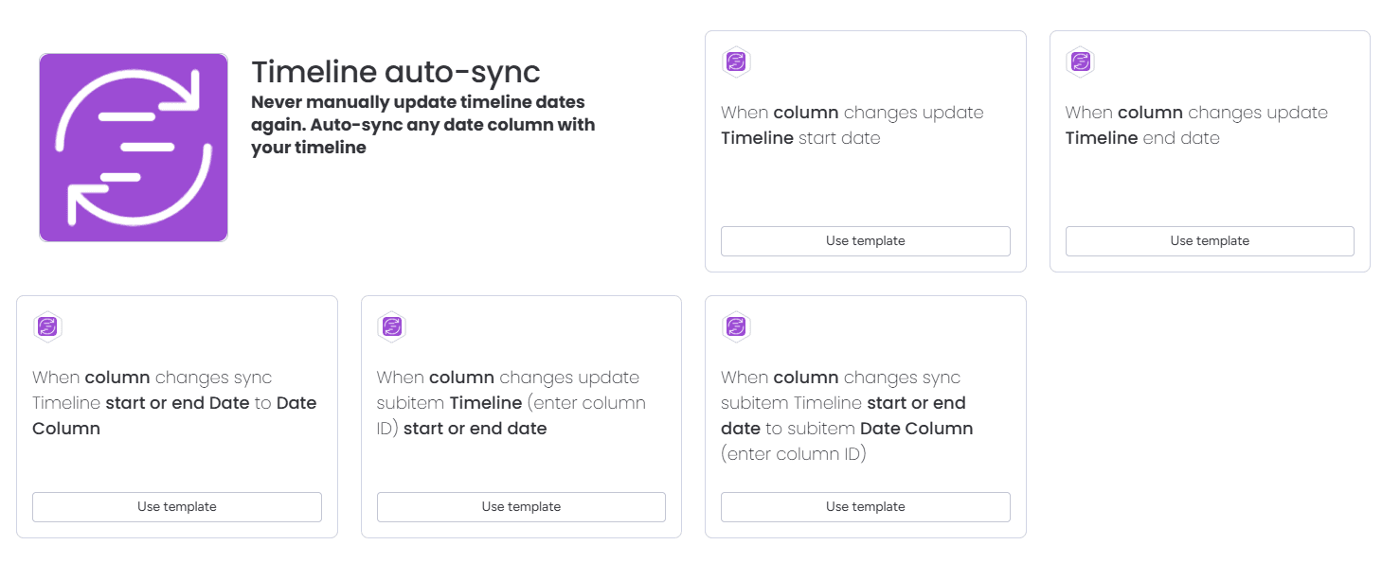The height and width of the screenshot is (580, 1400).
Task: Use template for updating Timeline end date
Action: pyautogui.click(x=1210, y=240)
